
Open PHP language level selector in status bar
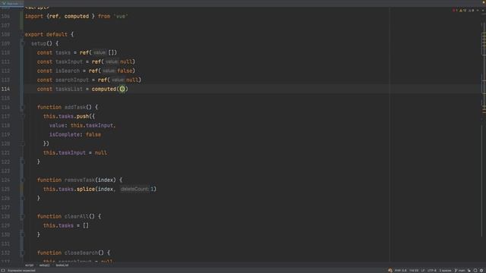(x=400, y=270)
